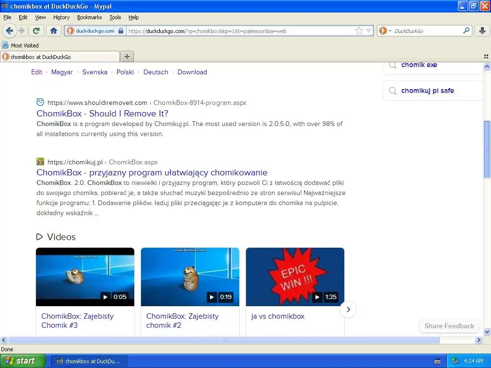Select the chomikbox at DuckDuckGo tab
This screenshot has height=368, width=491.
60,57
